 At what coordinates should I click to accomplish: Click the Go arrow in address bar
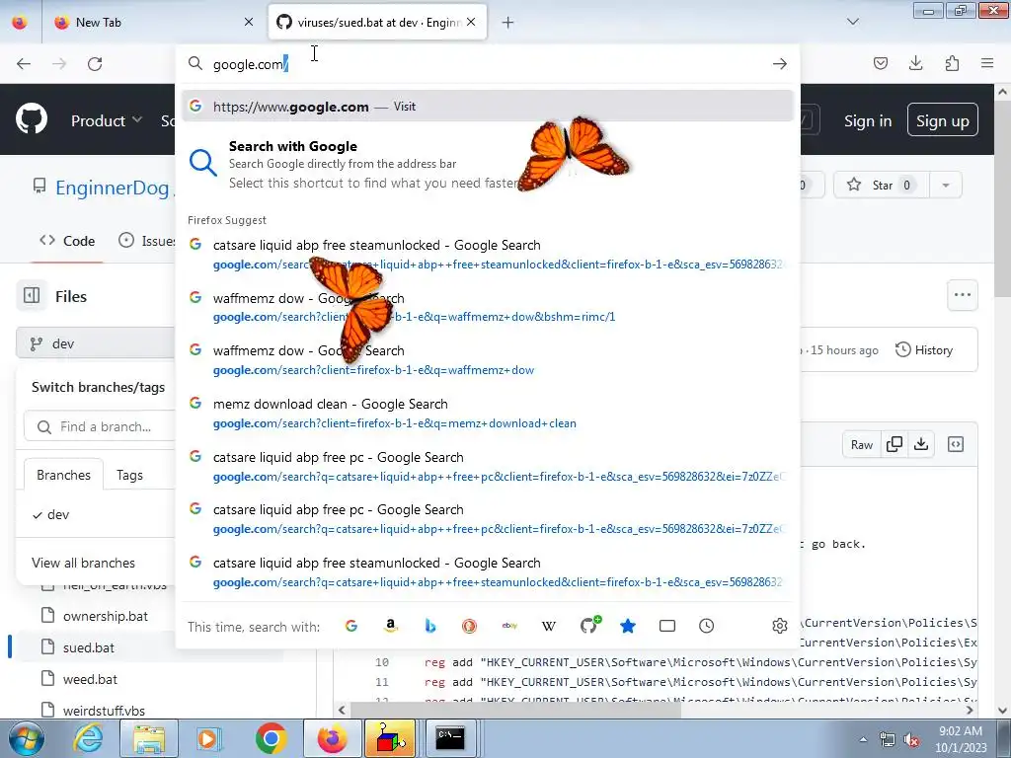tap(780, 64)
